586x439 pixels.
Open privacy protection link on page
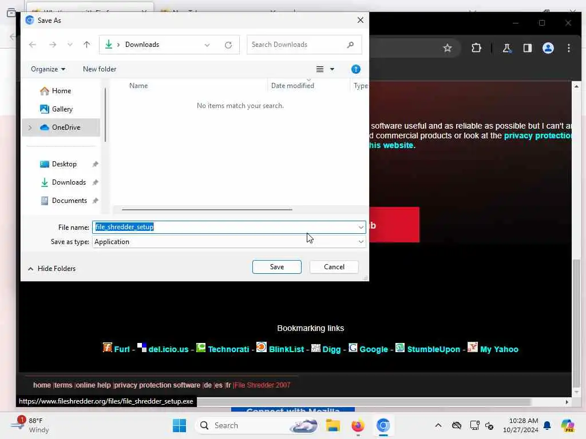point(537,135)
